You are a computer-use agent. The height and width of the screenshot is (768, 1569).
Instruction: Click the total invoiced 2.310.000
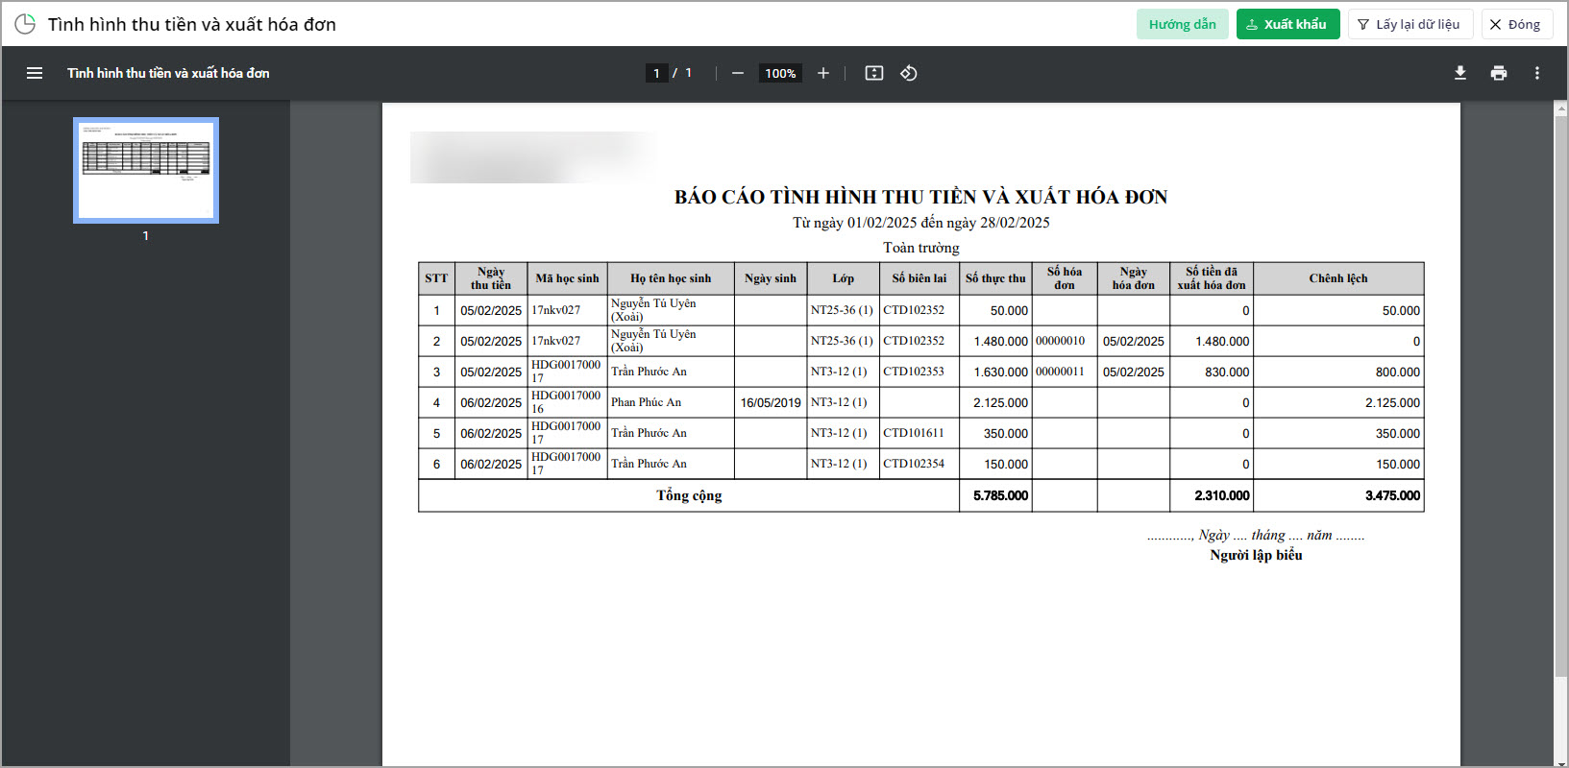pyautogui.click(x=1222, y=495)
